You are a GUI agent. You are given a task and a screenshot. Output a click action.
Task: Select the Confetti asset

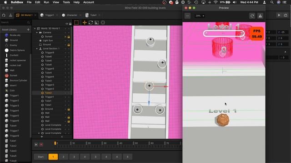click(12, 55)
